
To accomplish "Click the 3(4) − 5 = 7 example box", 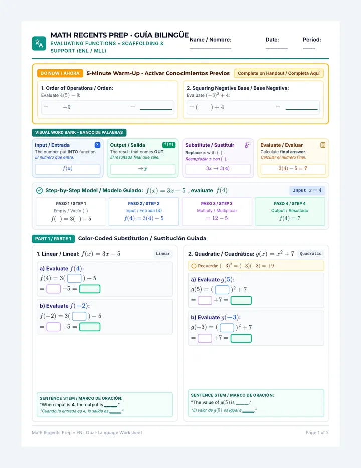I will [293, 169].
